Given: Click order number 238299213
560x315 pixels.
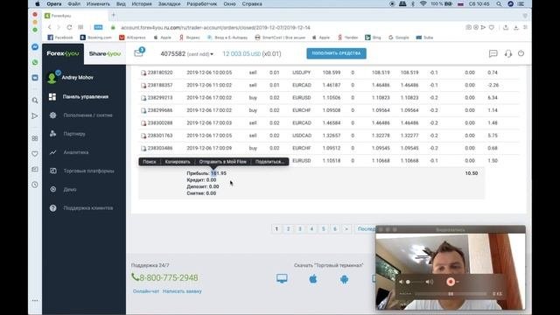Looking at the screenshot, I should [160, 98].
